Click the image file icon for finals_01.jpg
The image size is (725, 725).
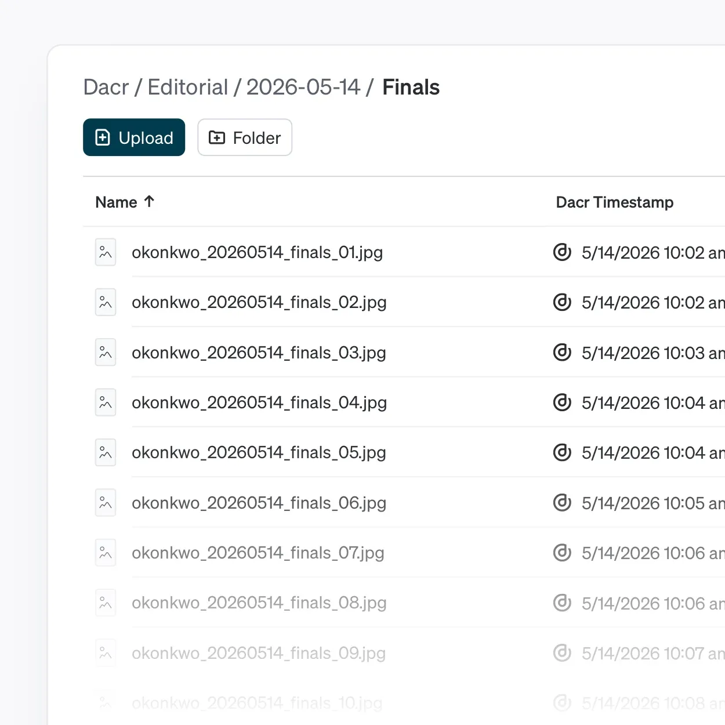point(106,252)
